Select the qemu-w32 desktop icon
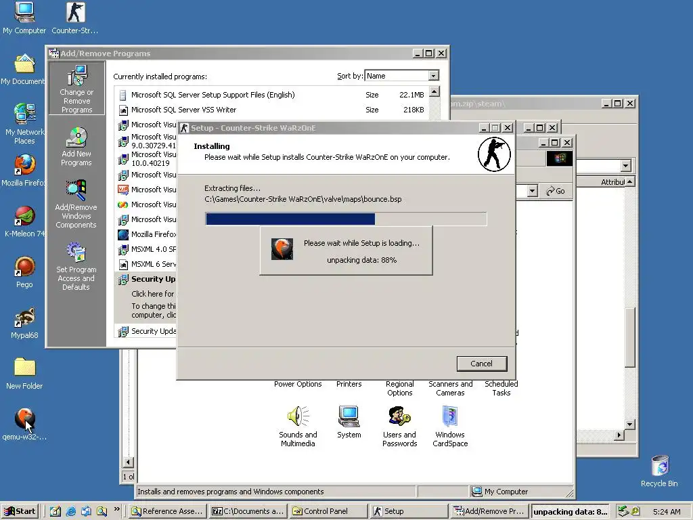 click(x=24, y=425)
